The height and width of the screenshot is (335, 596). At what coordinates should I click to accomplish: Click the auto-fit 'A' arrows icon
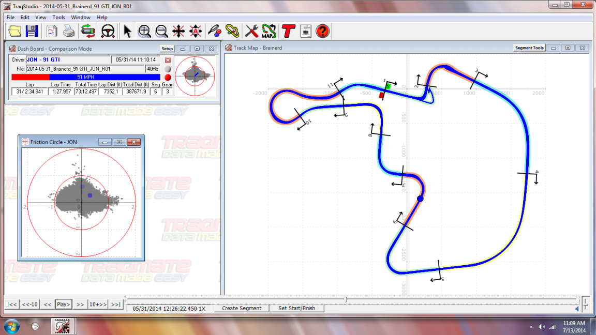pyautogui.click(x=196, y=31)
